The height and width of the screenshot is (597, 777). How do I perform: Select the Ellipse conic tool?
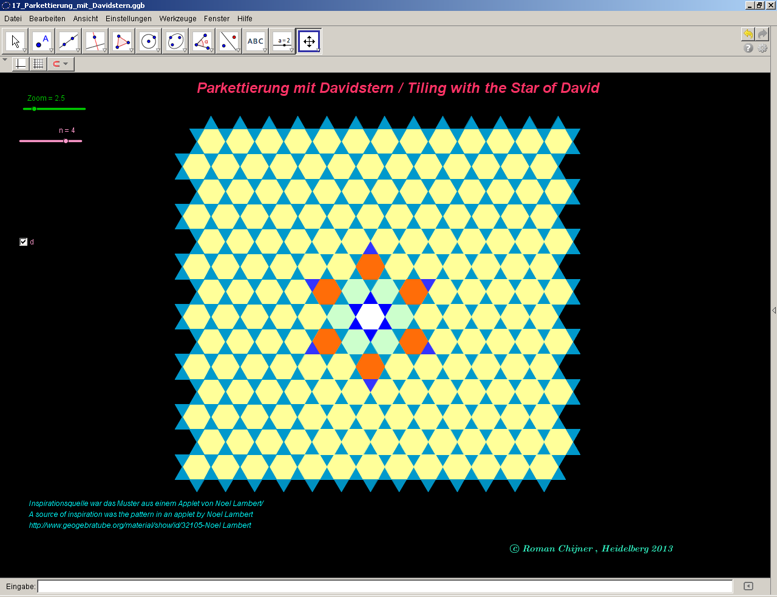pyautogui.click(x=175, y=41)
